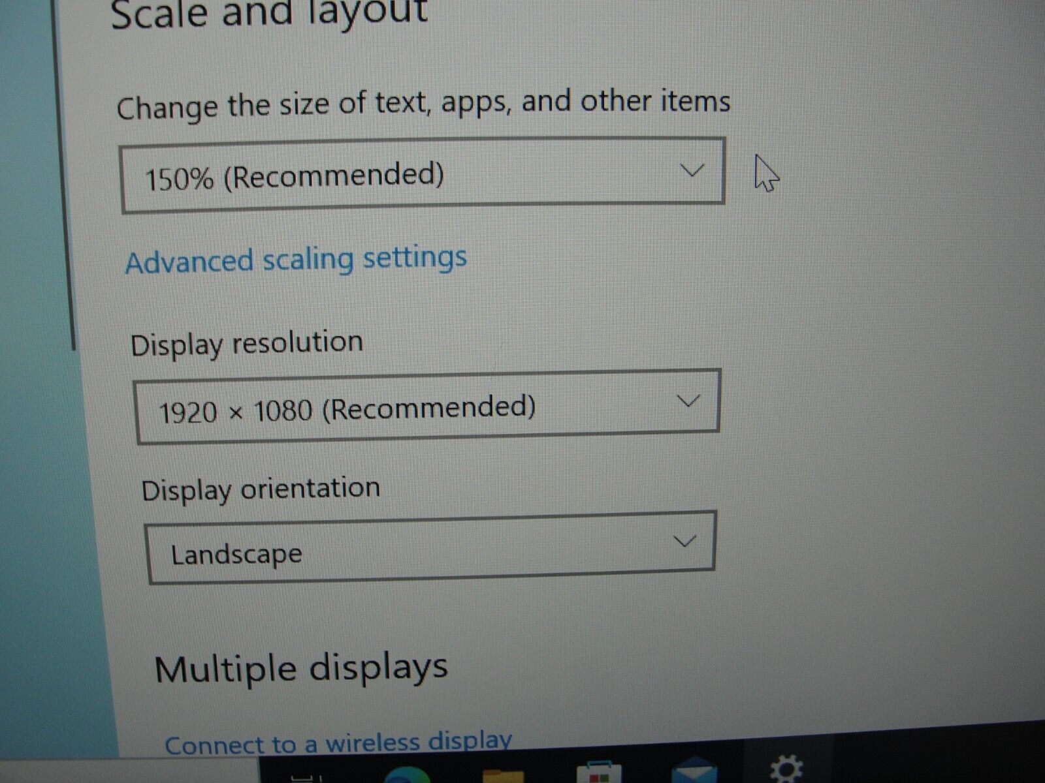
Task: Open File Explorer from the taskbar
Action: point(502,776)
